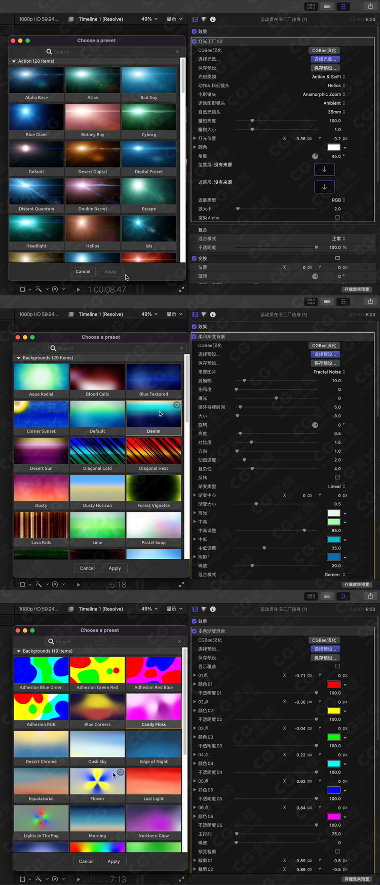Click the 旋转 dial under the 变换 section
The image size is (380, 885).
(315, 276)
